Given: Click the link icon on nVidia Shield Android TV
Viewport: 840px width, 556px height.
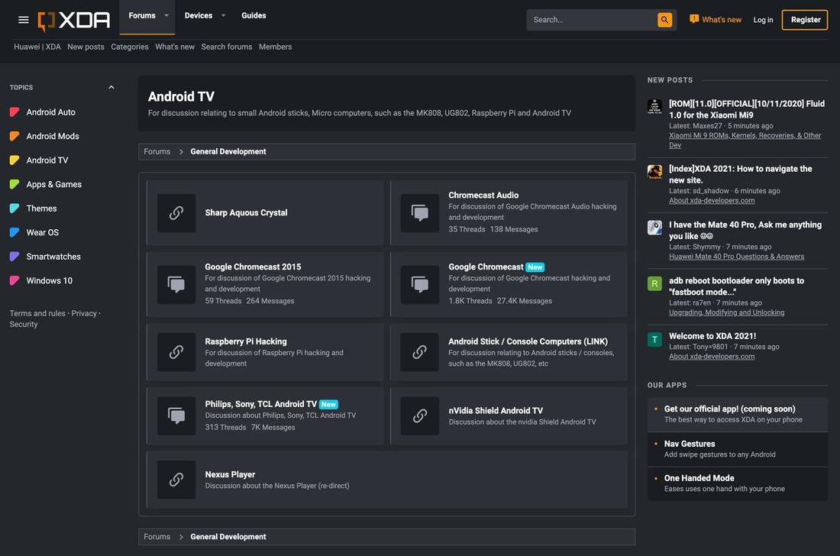Looking at the screenshot, I should [x=419, y=416].
